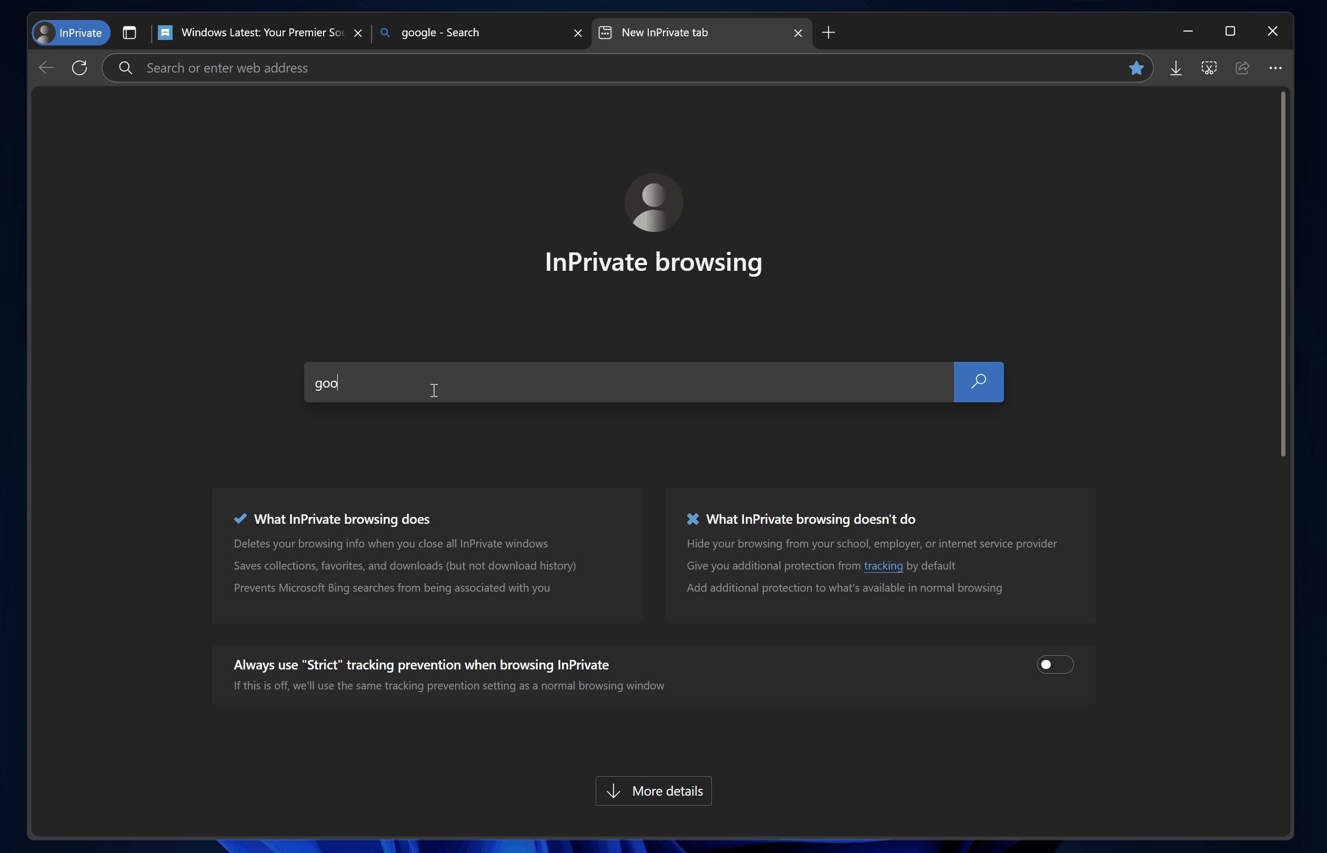Open a new tab

click(x=828, y=33)
